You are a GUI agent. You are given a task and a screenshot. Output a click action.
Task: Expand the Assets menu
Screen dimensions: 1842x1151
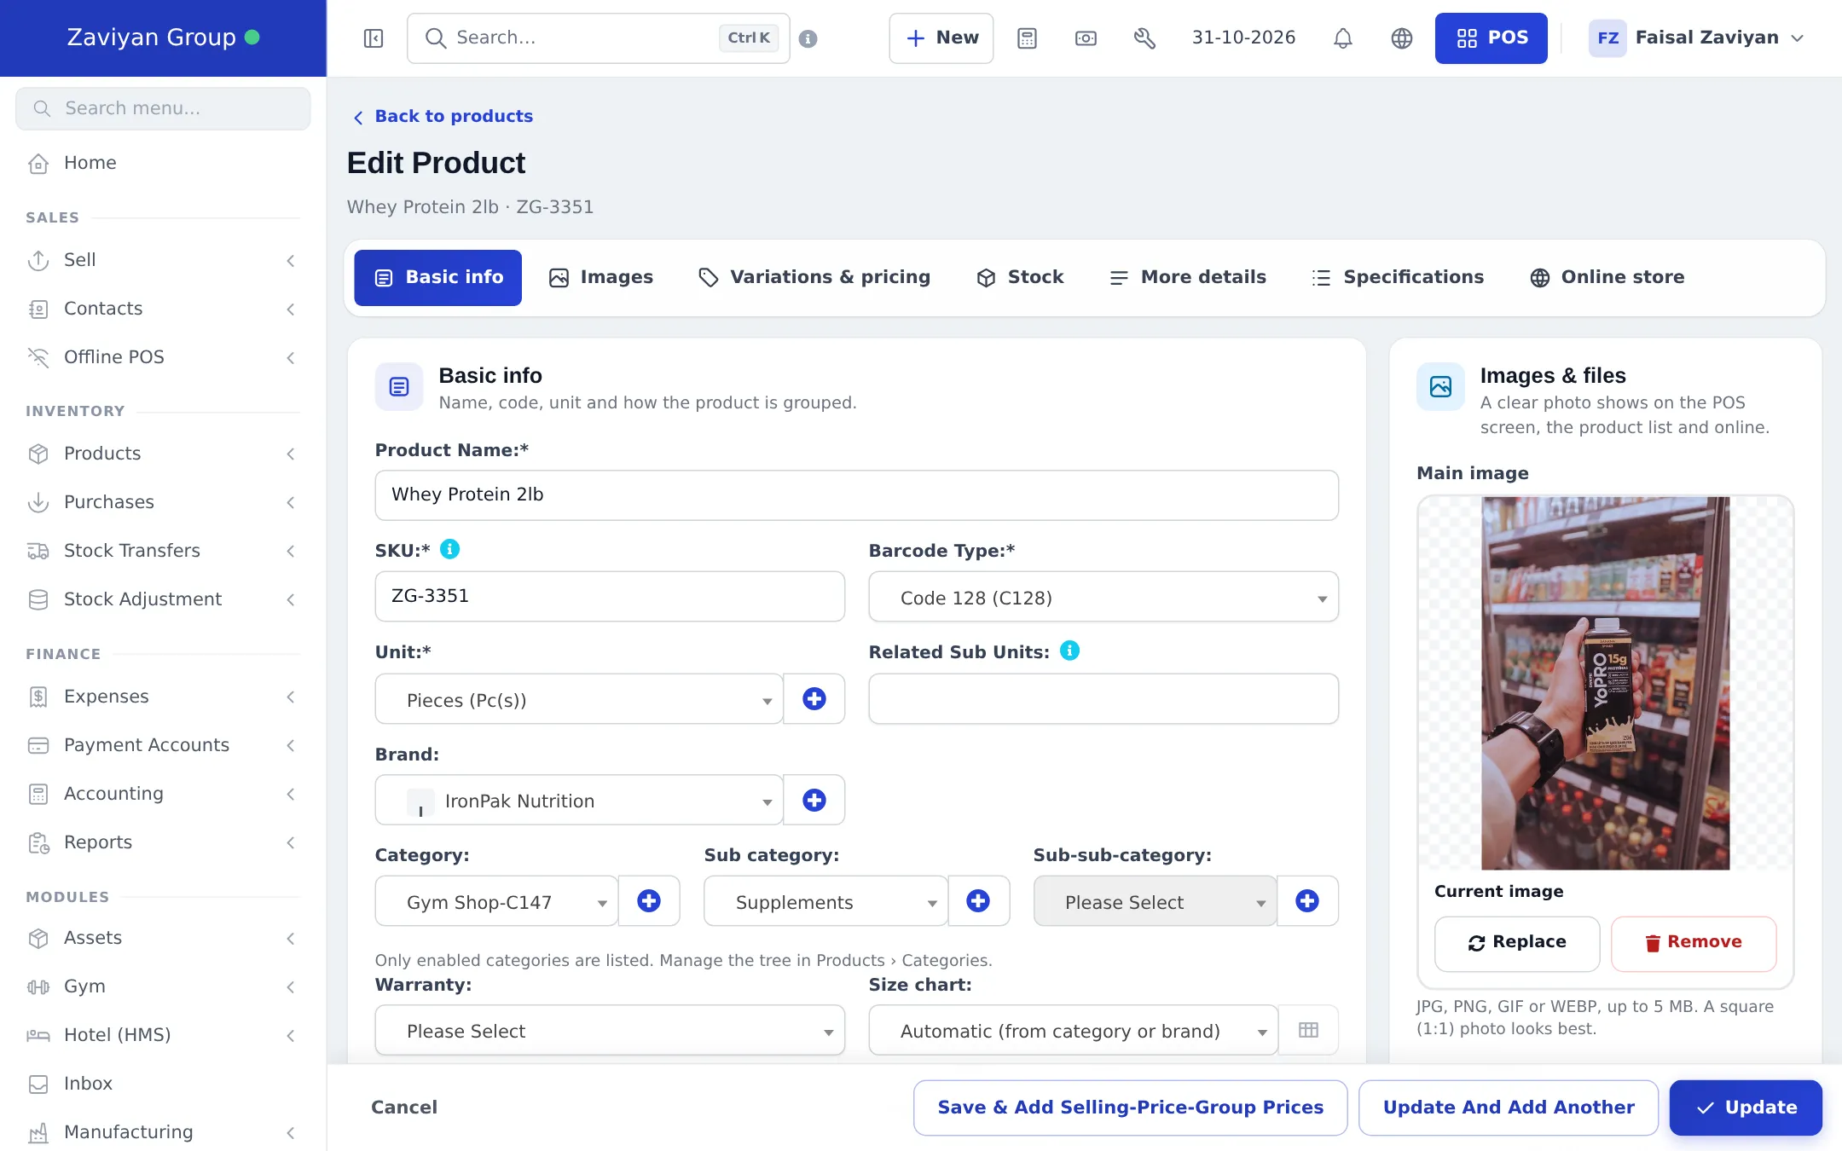[163, 938]
